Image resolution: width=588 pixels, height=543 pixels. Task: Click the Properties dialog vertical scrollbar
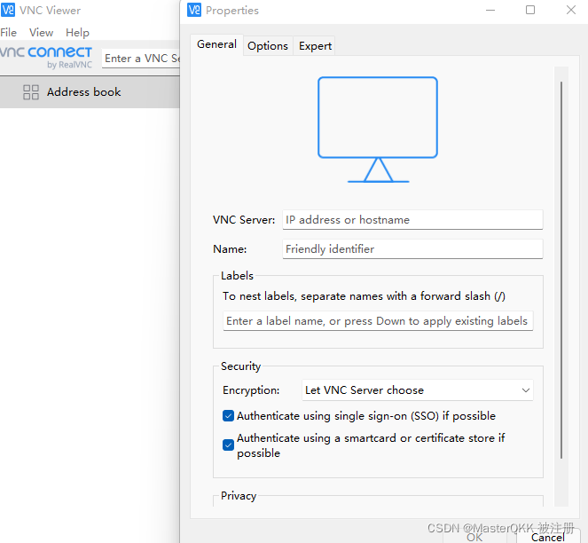tap(561, 271)
